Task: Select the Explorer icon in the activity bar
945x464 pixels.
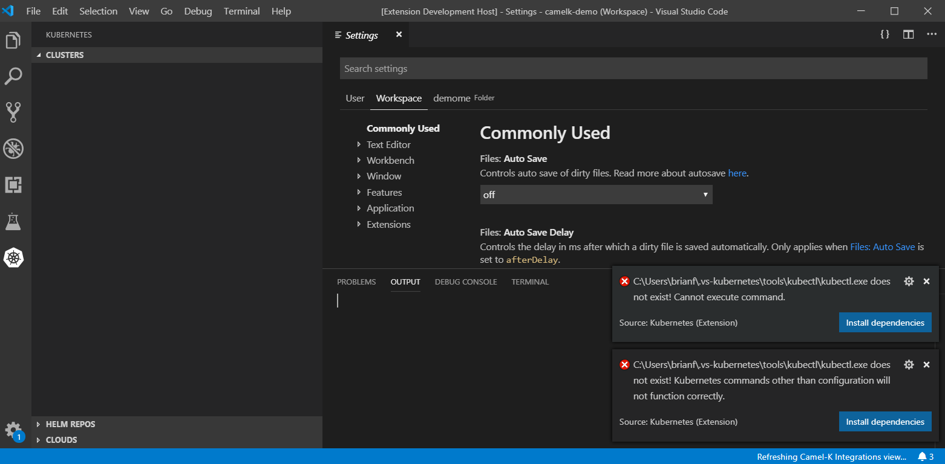Action: pos(13,39)
